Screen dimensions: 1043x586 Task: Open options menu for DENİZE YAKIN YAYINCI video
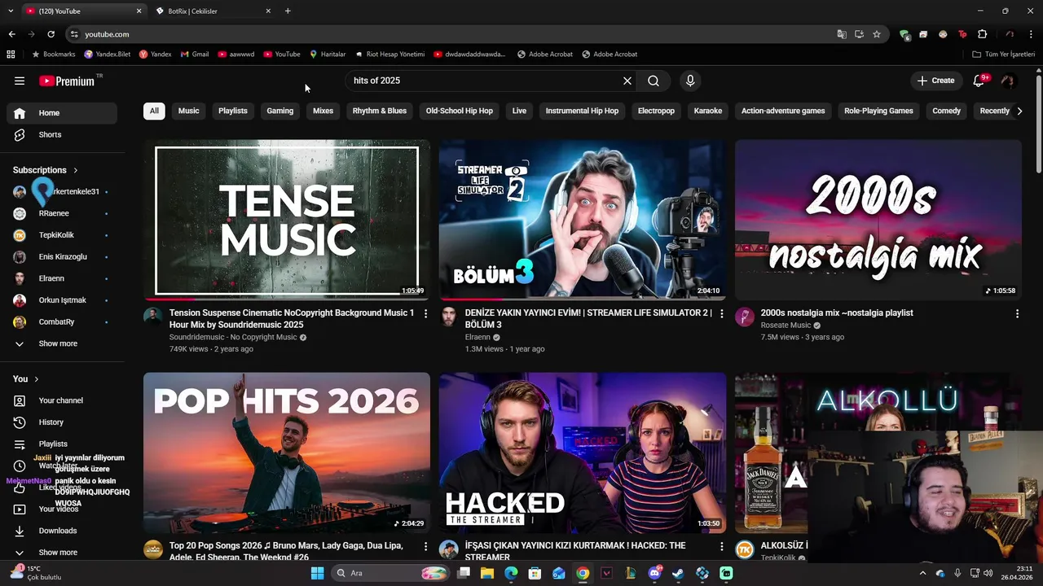[x=721, y=313]
